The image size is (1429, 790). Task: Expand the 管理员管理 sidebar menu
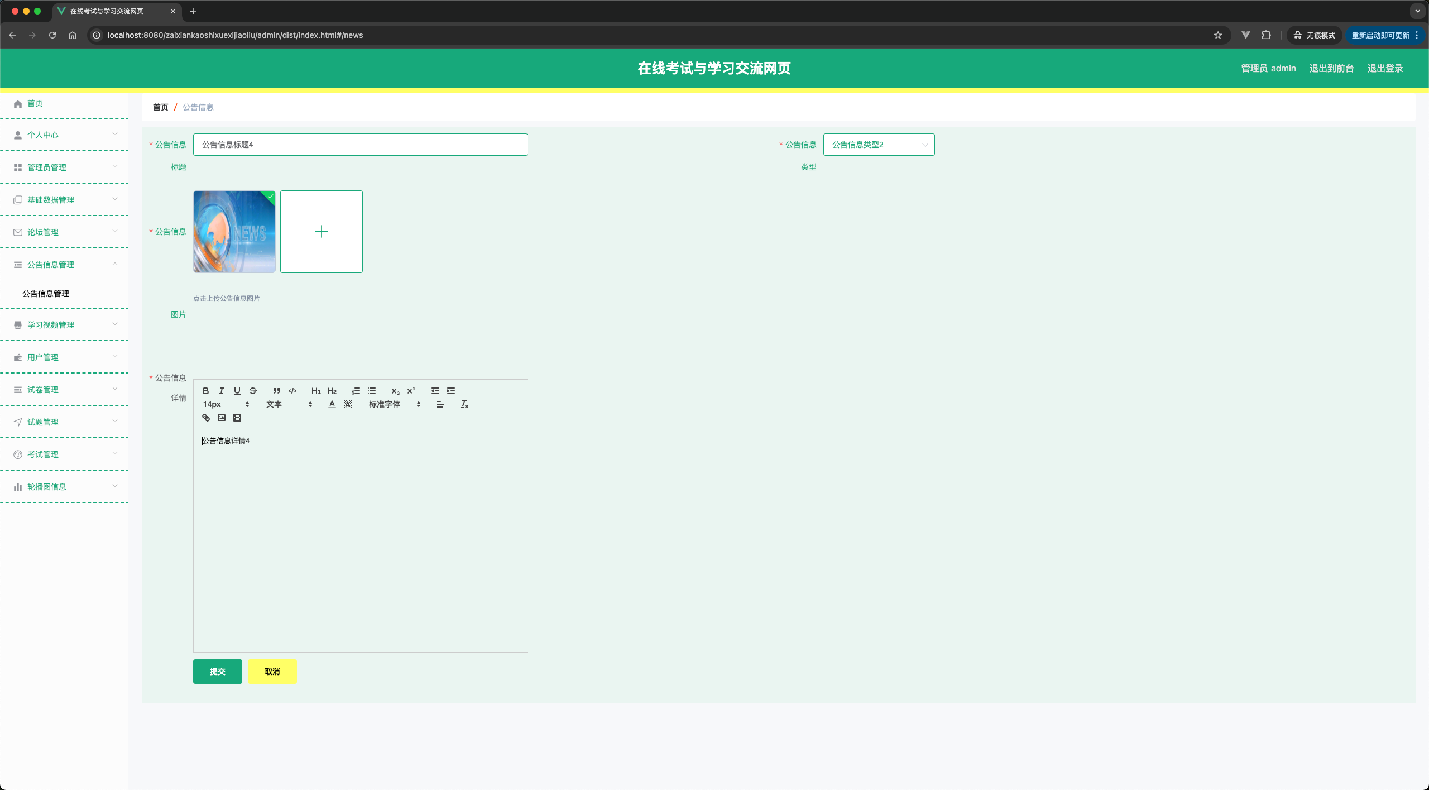[64, 167]
